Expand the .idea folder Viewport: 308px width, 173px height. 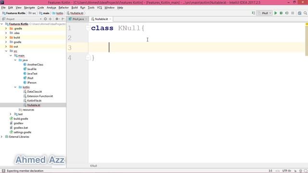point(6,33)
